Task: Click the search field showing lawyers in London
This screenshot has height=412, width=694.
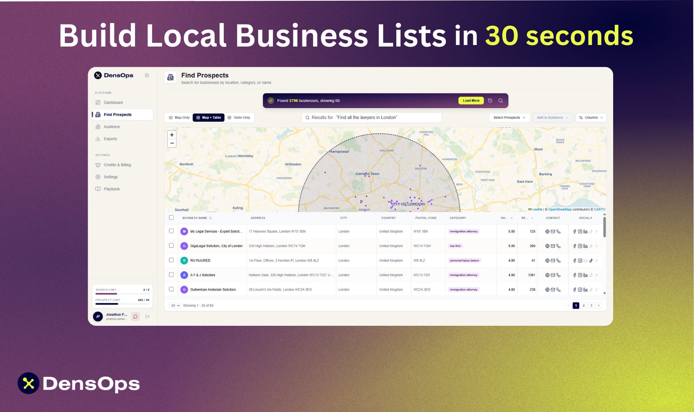Action: tap(372, 117)
